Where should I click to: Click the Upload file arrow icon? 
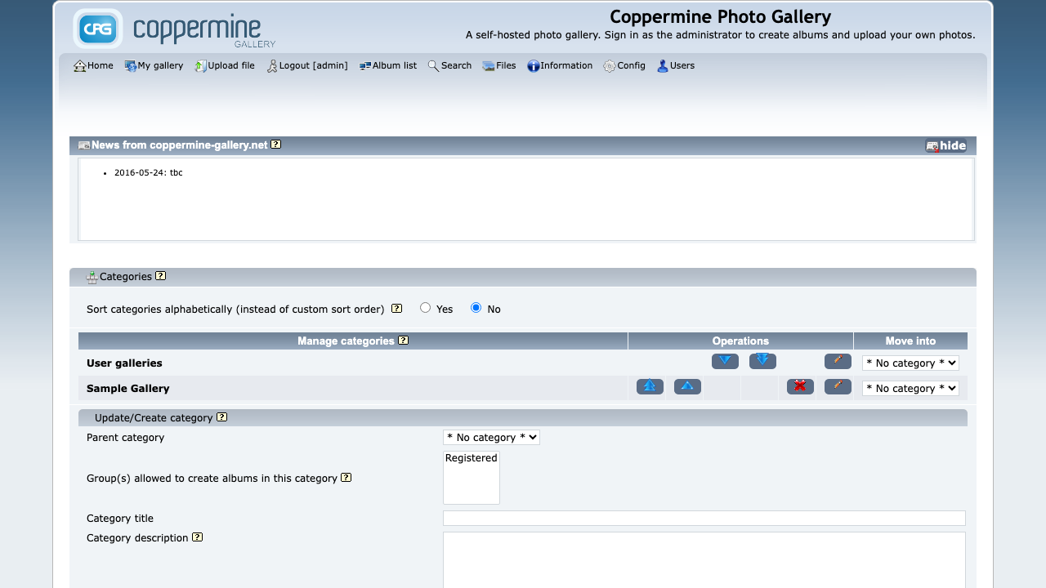click(x=201, y=66)
